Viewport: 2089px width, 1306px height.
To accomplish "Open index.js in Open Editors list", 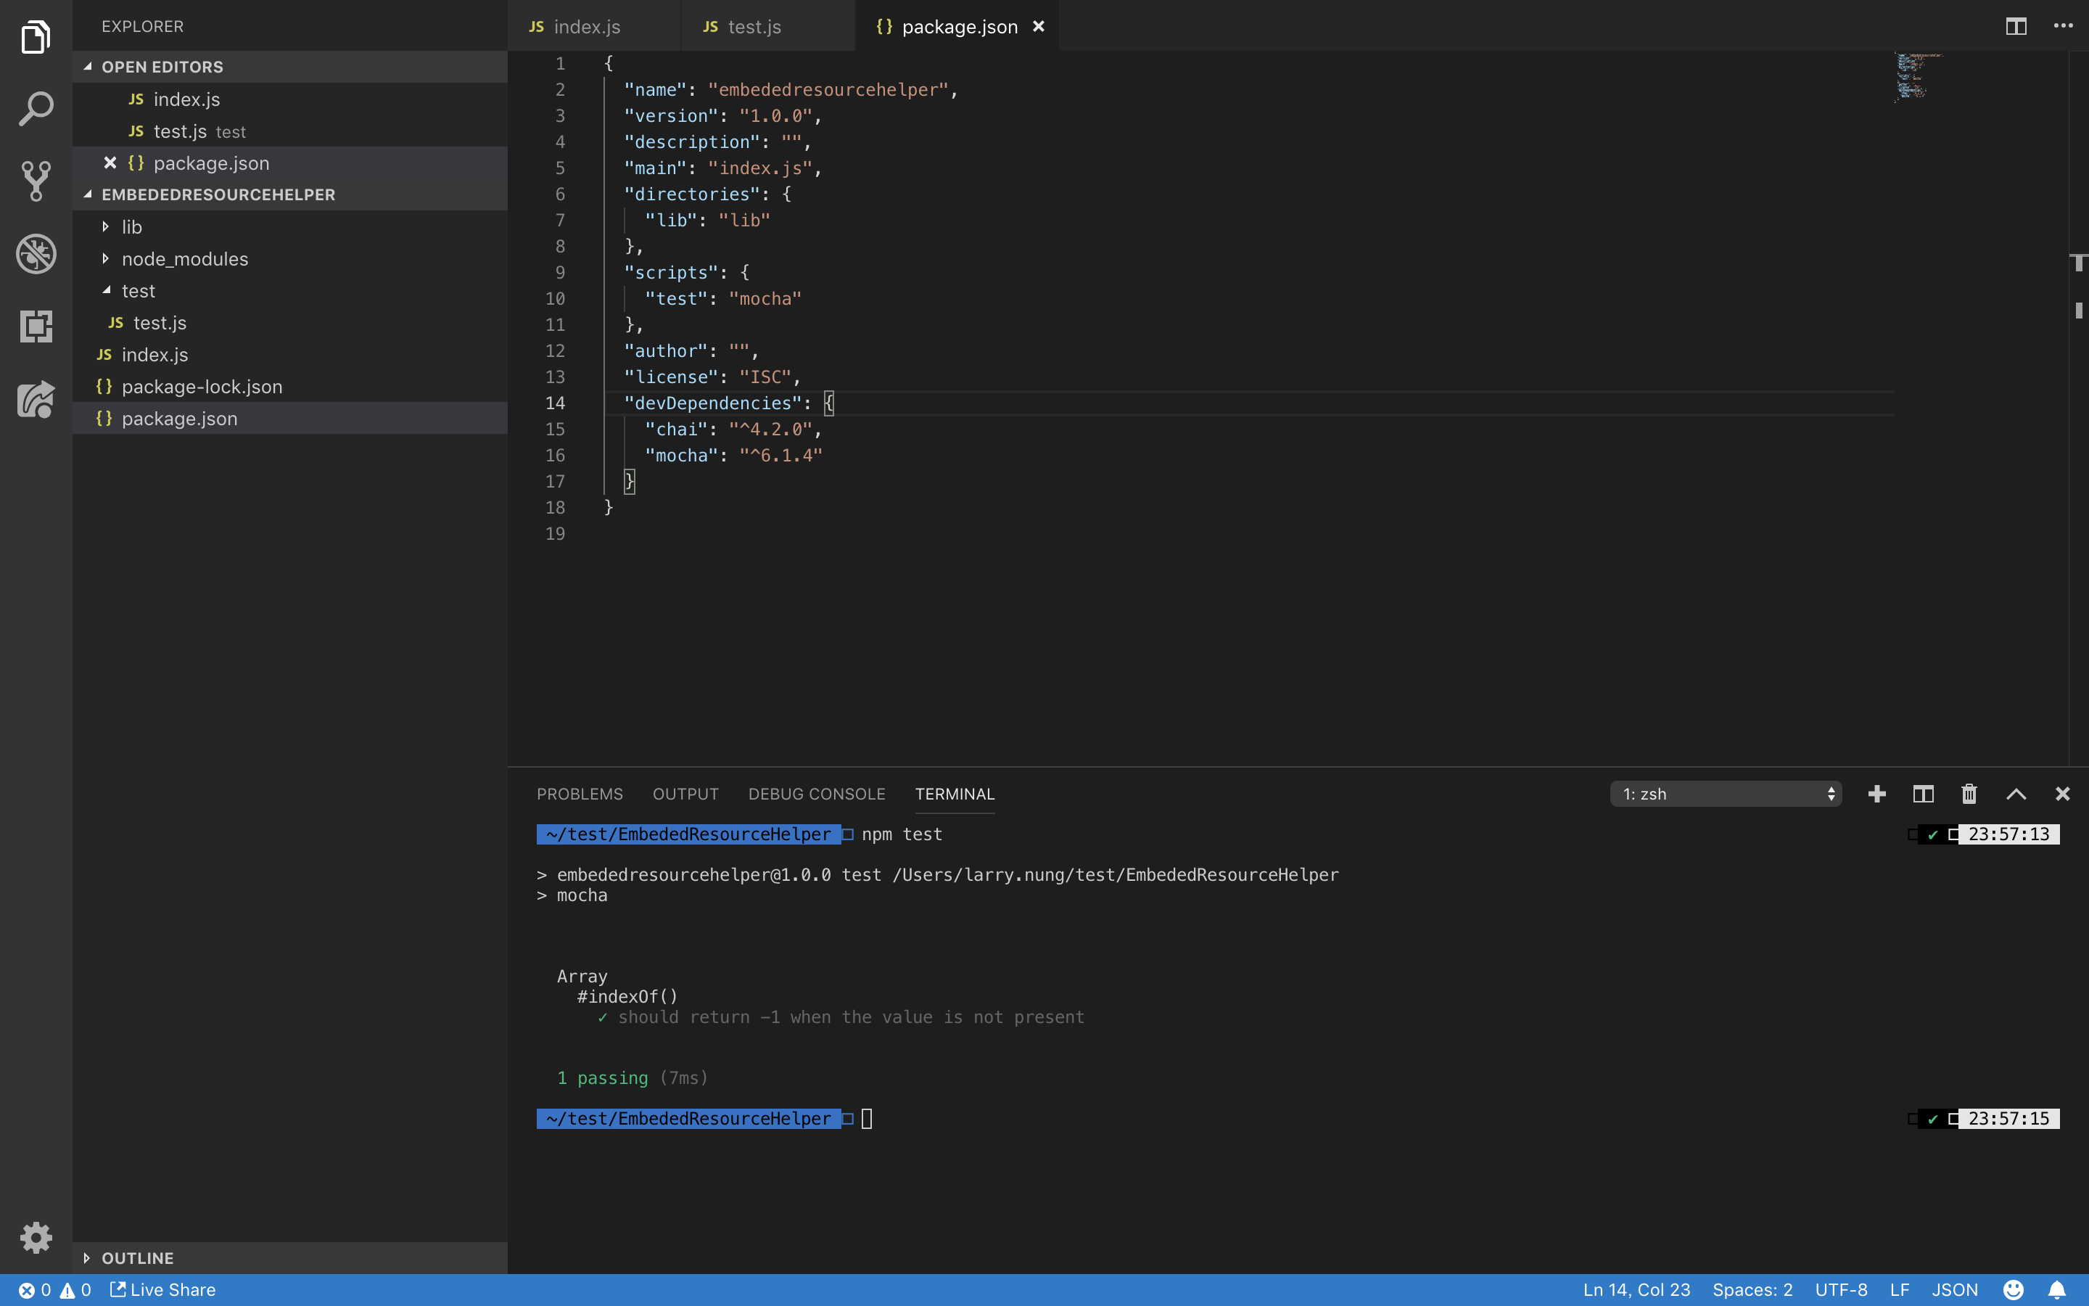I will 290,99.
